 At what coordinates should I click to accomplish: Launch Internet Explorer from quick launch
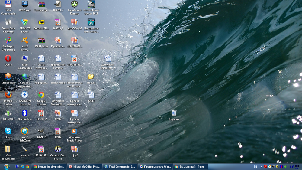click(x=22, y=167)
